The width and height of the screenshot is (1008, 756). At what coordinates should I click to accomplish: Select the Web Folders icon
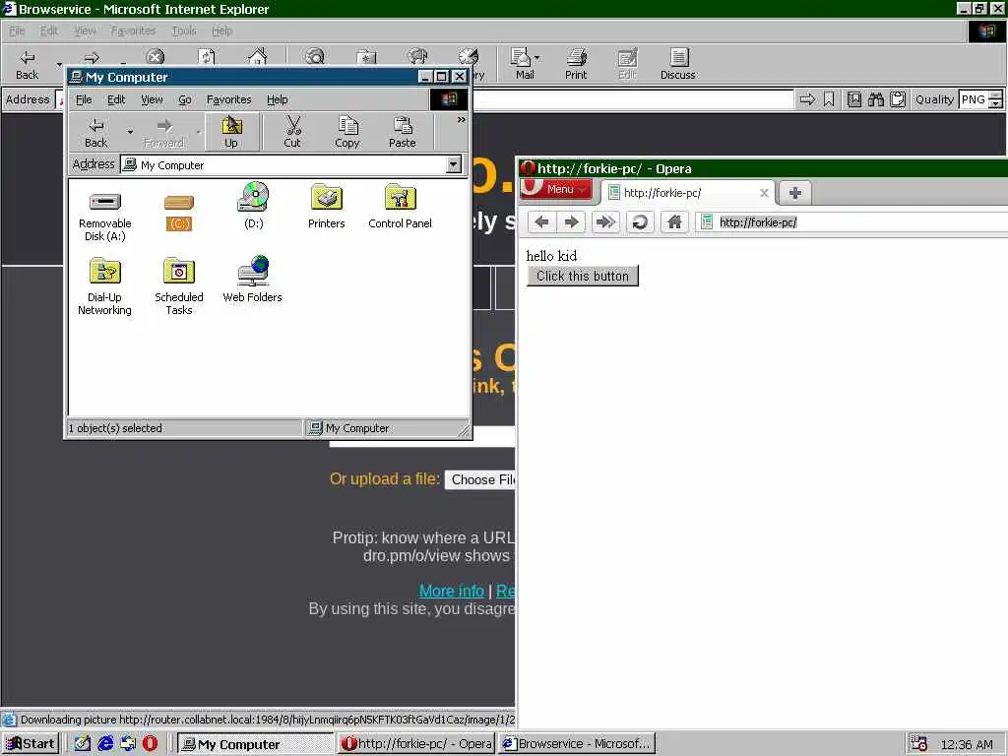[x=253, y=280]
